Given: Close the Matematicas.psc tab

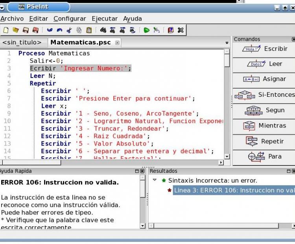Looking at the screenshot, I should point(118,43).
